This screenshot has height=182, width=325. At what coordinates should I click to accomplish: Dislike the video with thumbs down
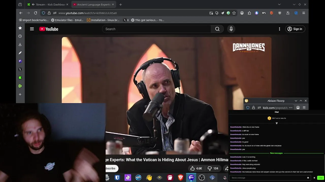[213, 168]
